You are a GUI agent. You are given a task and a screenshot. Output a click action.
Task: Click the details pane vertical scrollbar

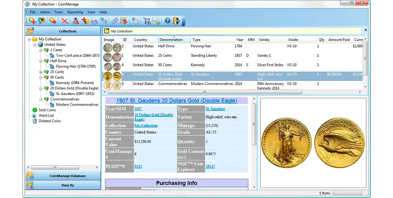click(x=254, y=124)
